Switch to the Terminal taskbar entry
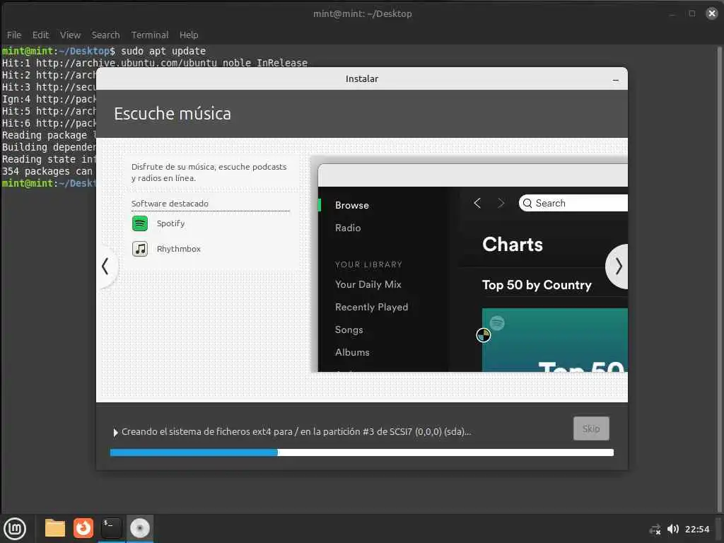The height and width of the screenshot is (543, 724). click(111, 528)
